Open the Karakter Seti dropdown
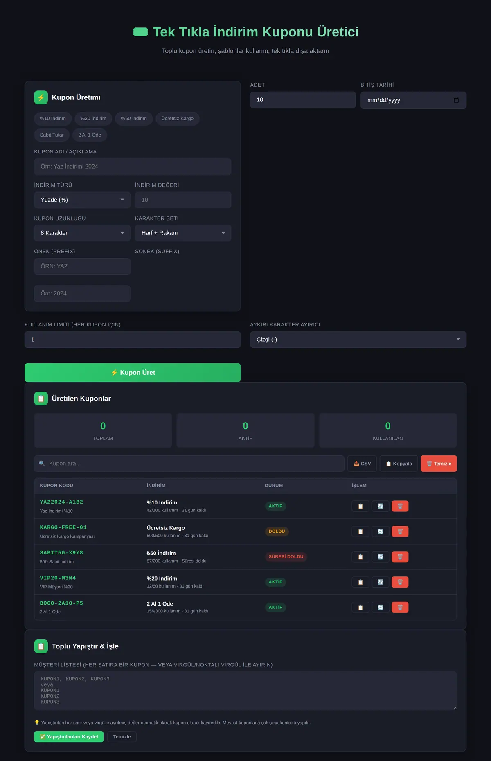Screen dimensions: 491x761 coord(183,233)
